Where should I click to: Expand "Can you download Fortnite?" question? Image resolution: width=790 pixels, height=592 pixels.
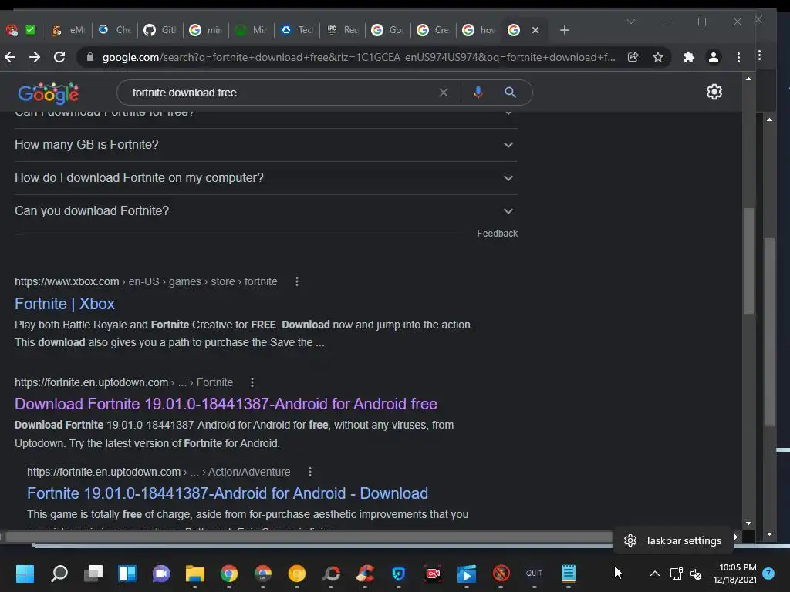[266, 211]
